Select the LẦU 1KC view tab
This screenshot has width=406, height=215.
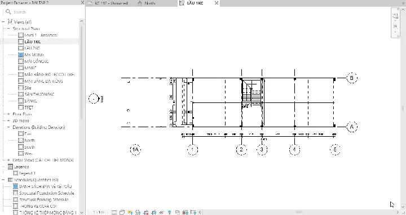pos(195,3)
